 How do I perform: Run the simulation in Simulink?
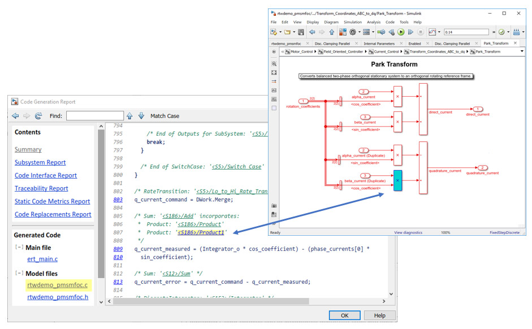click(401, 33)
